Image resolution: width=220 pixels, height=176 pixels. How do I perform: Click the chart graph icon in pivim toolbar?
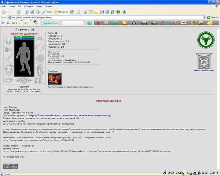(x=201, y=23)
